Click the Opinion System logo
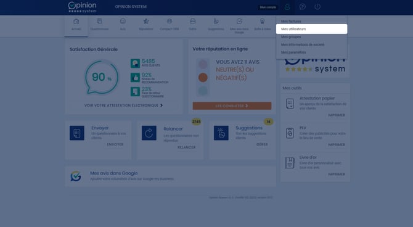The image size is (413, 227). click(82, 7)
